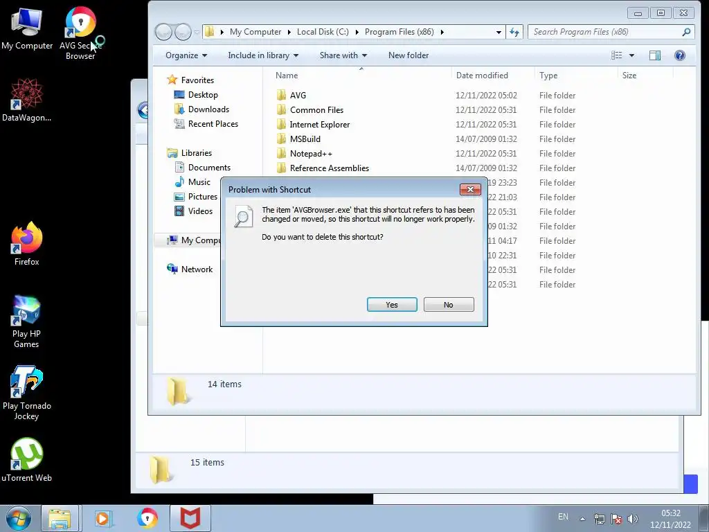Click the Explorer Help question mark icon

click(680, 55)
